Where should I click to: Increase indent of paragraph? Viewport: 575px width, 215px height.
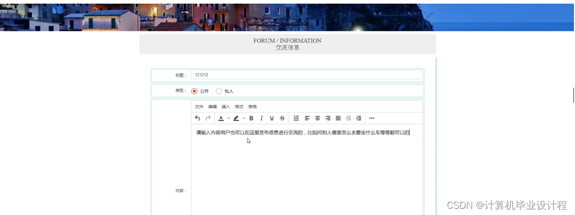(x=359, y=118)
